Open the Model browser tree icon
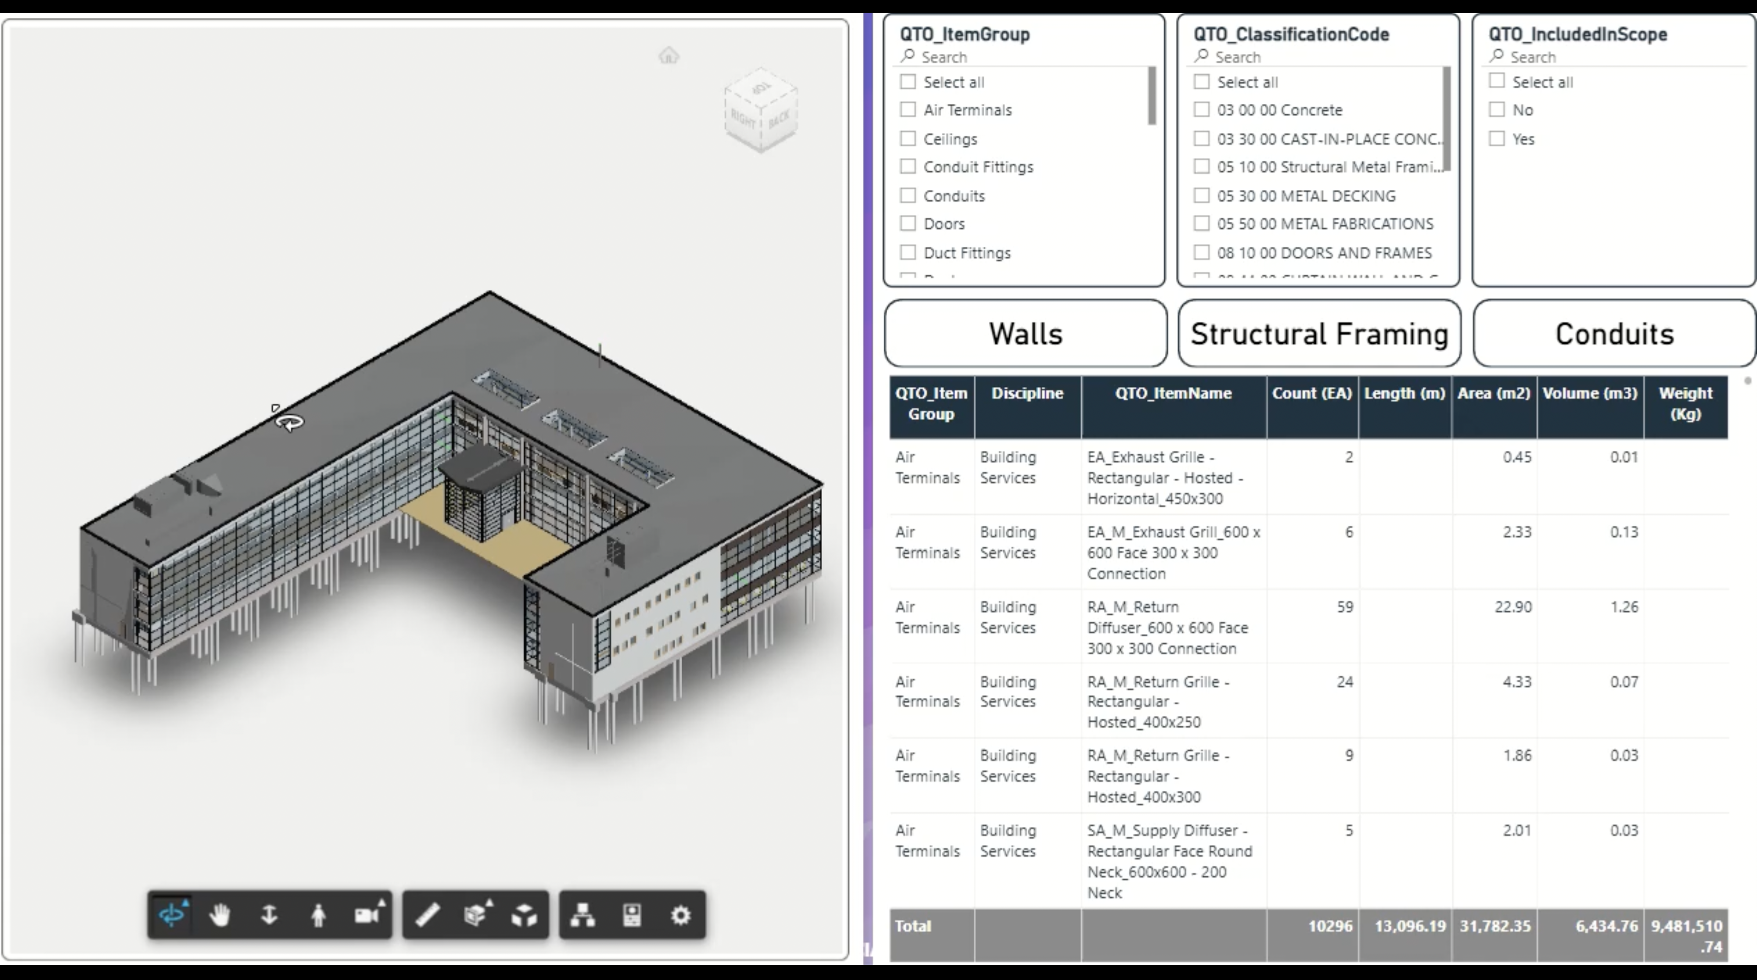The image size is (1757, 980). tap(583, 914)
